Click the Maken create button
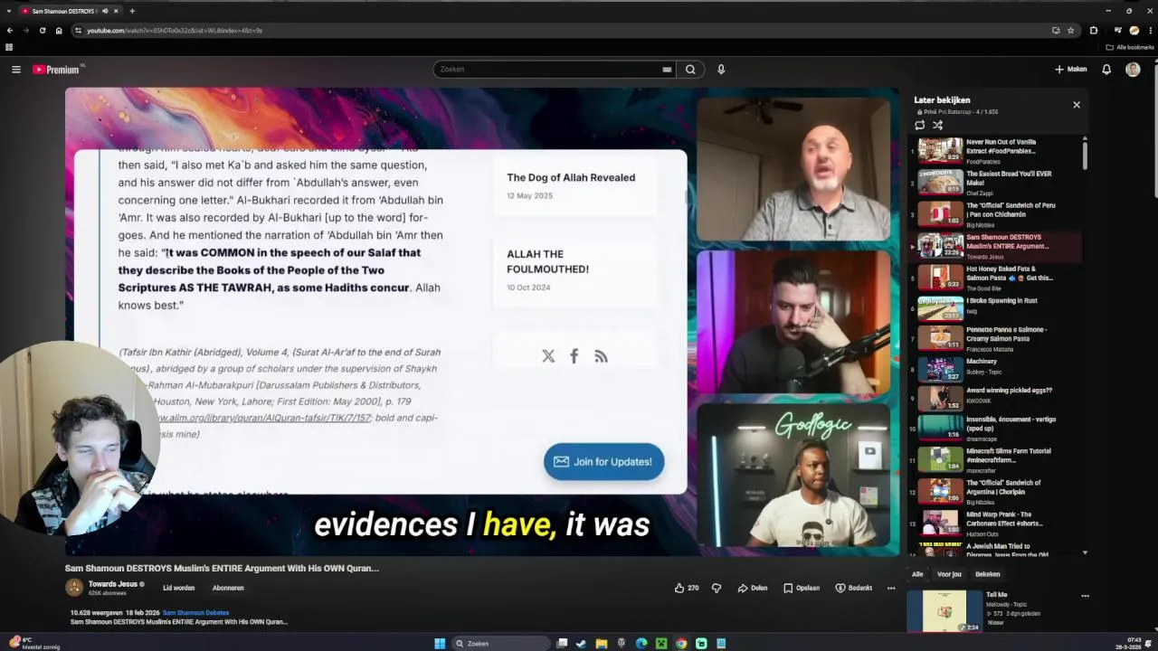The image size is (1158, 651). coord(1071,70)
